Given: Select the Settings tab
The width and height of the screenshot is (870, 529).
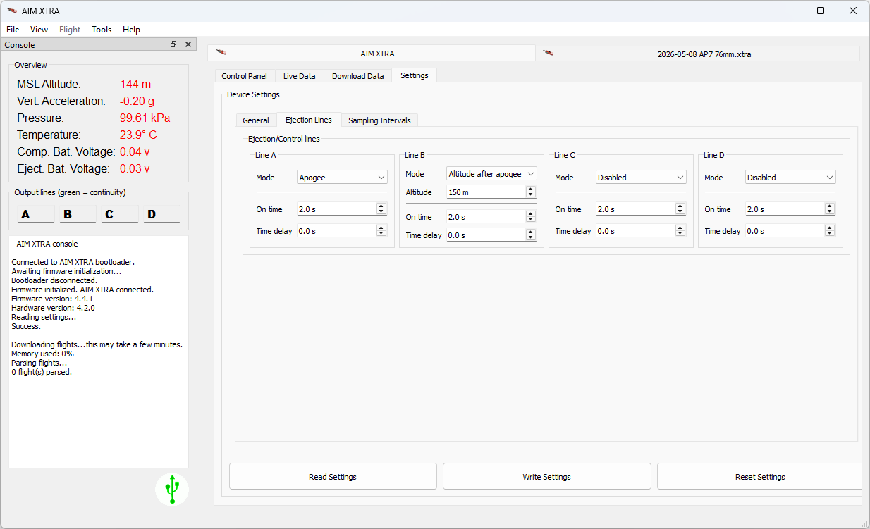Looking at the screenshot, I should (414, 75).
